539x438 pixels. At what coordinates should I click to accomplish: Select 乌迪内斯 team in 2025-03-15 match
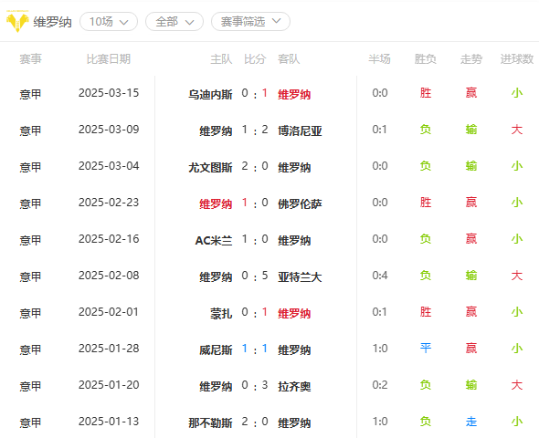point(210,94)
